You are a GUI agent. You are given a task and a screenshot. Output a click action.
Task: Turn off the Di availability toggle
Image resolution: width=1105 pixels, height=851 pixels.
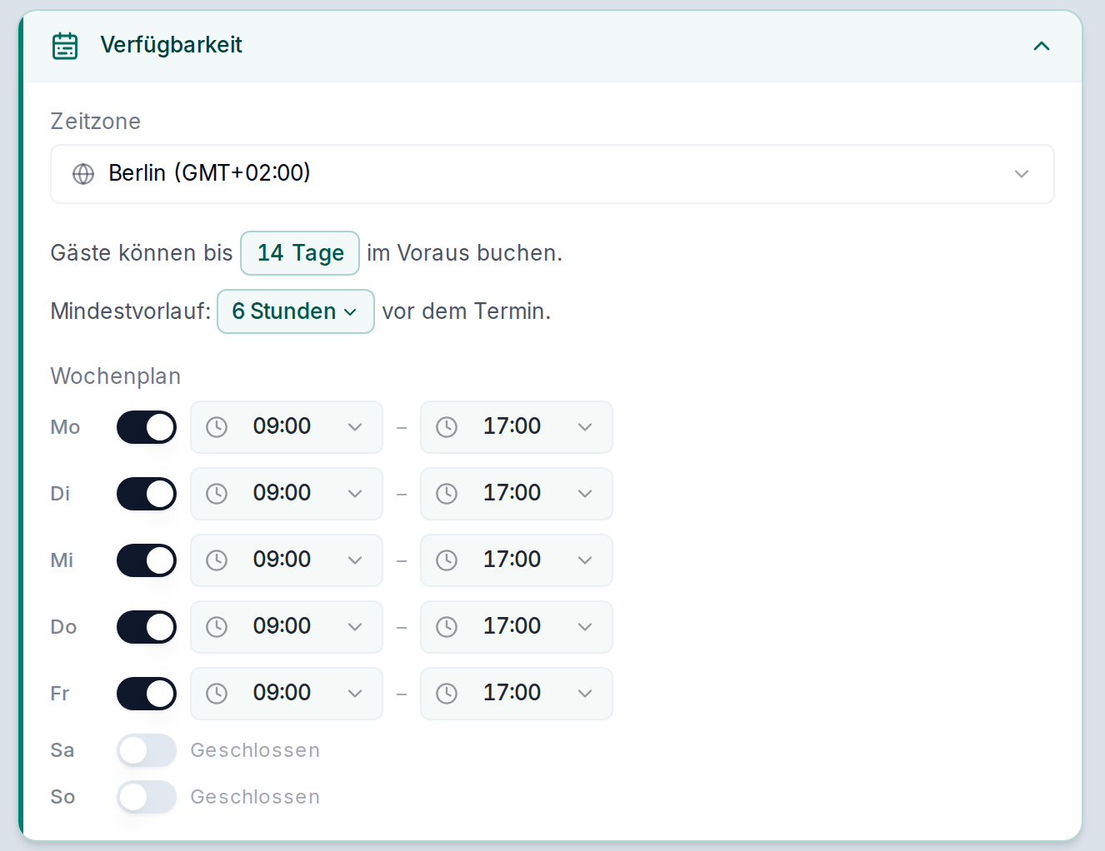pyautogui.click(x=147, y=494)
